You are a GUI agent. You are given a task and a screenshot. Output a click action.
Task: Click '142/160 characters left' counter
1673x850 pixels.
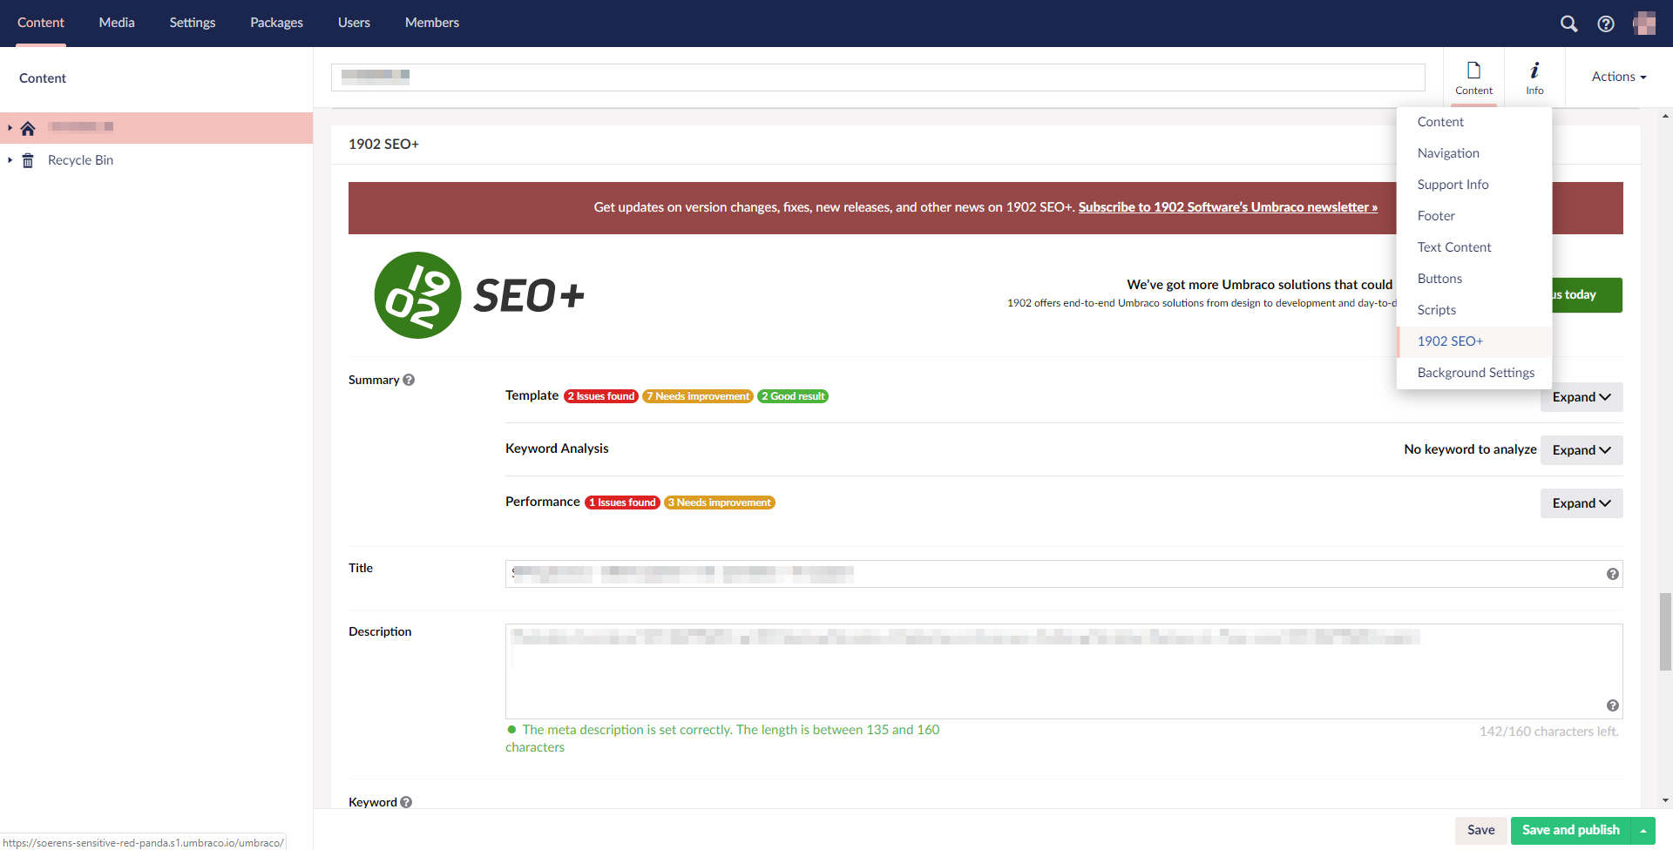click(x=1548, y=732)
